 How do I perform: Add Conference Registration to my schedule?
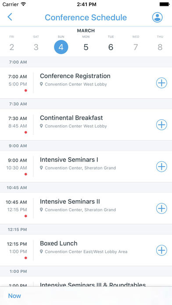pyautogui.click(x=161, y=83)
